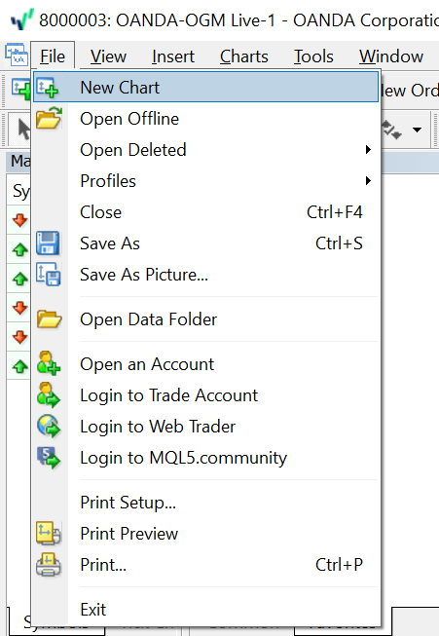
Task: Open the View menu
Action: click(108, 56)
